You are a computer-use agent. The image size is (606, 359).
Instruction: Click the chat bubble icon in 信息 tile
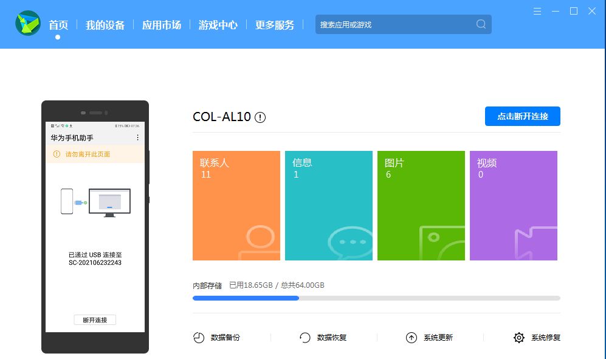coord(350,243)
